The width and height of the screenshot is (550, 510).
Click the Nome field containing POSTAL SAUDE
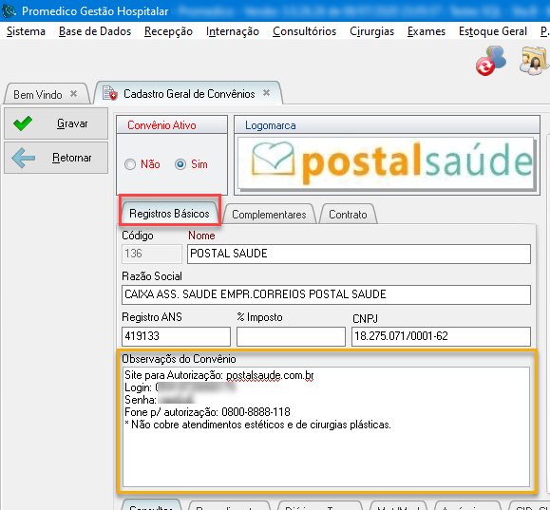click(x=359, y=254)
